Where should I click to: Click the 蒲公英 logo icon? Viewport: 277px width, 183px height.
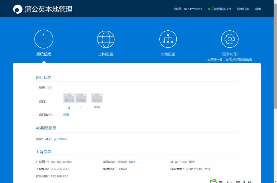(x=18, y=9)
